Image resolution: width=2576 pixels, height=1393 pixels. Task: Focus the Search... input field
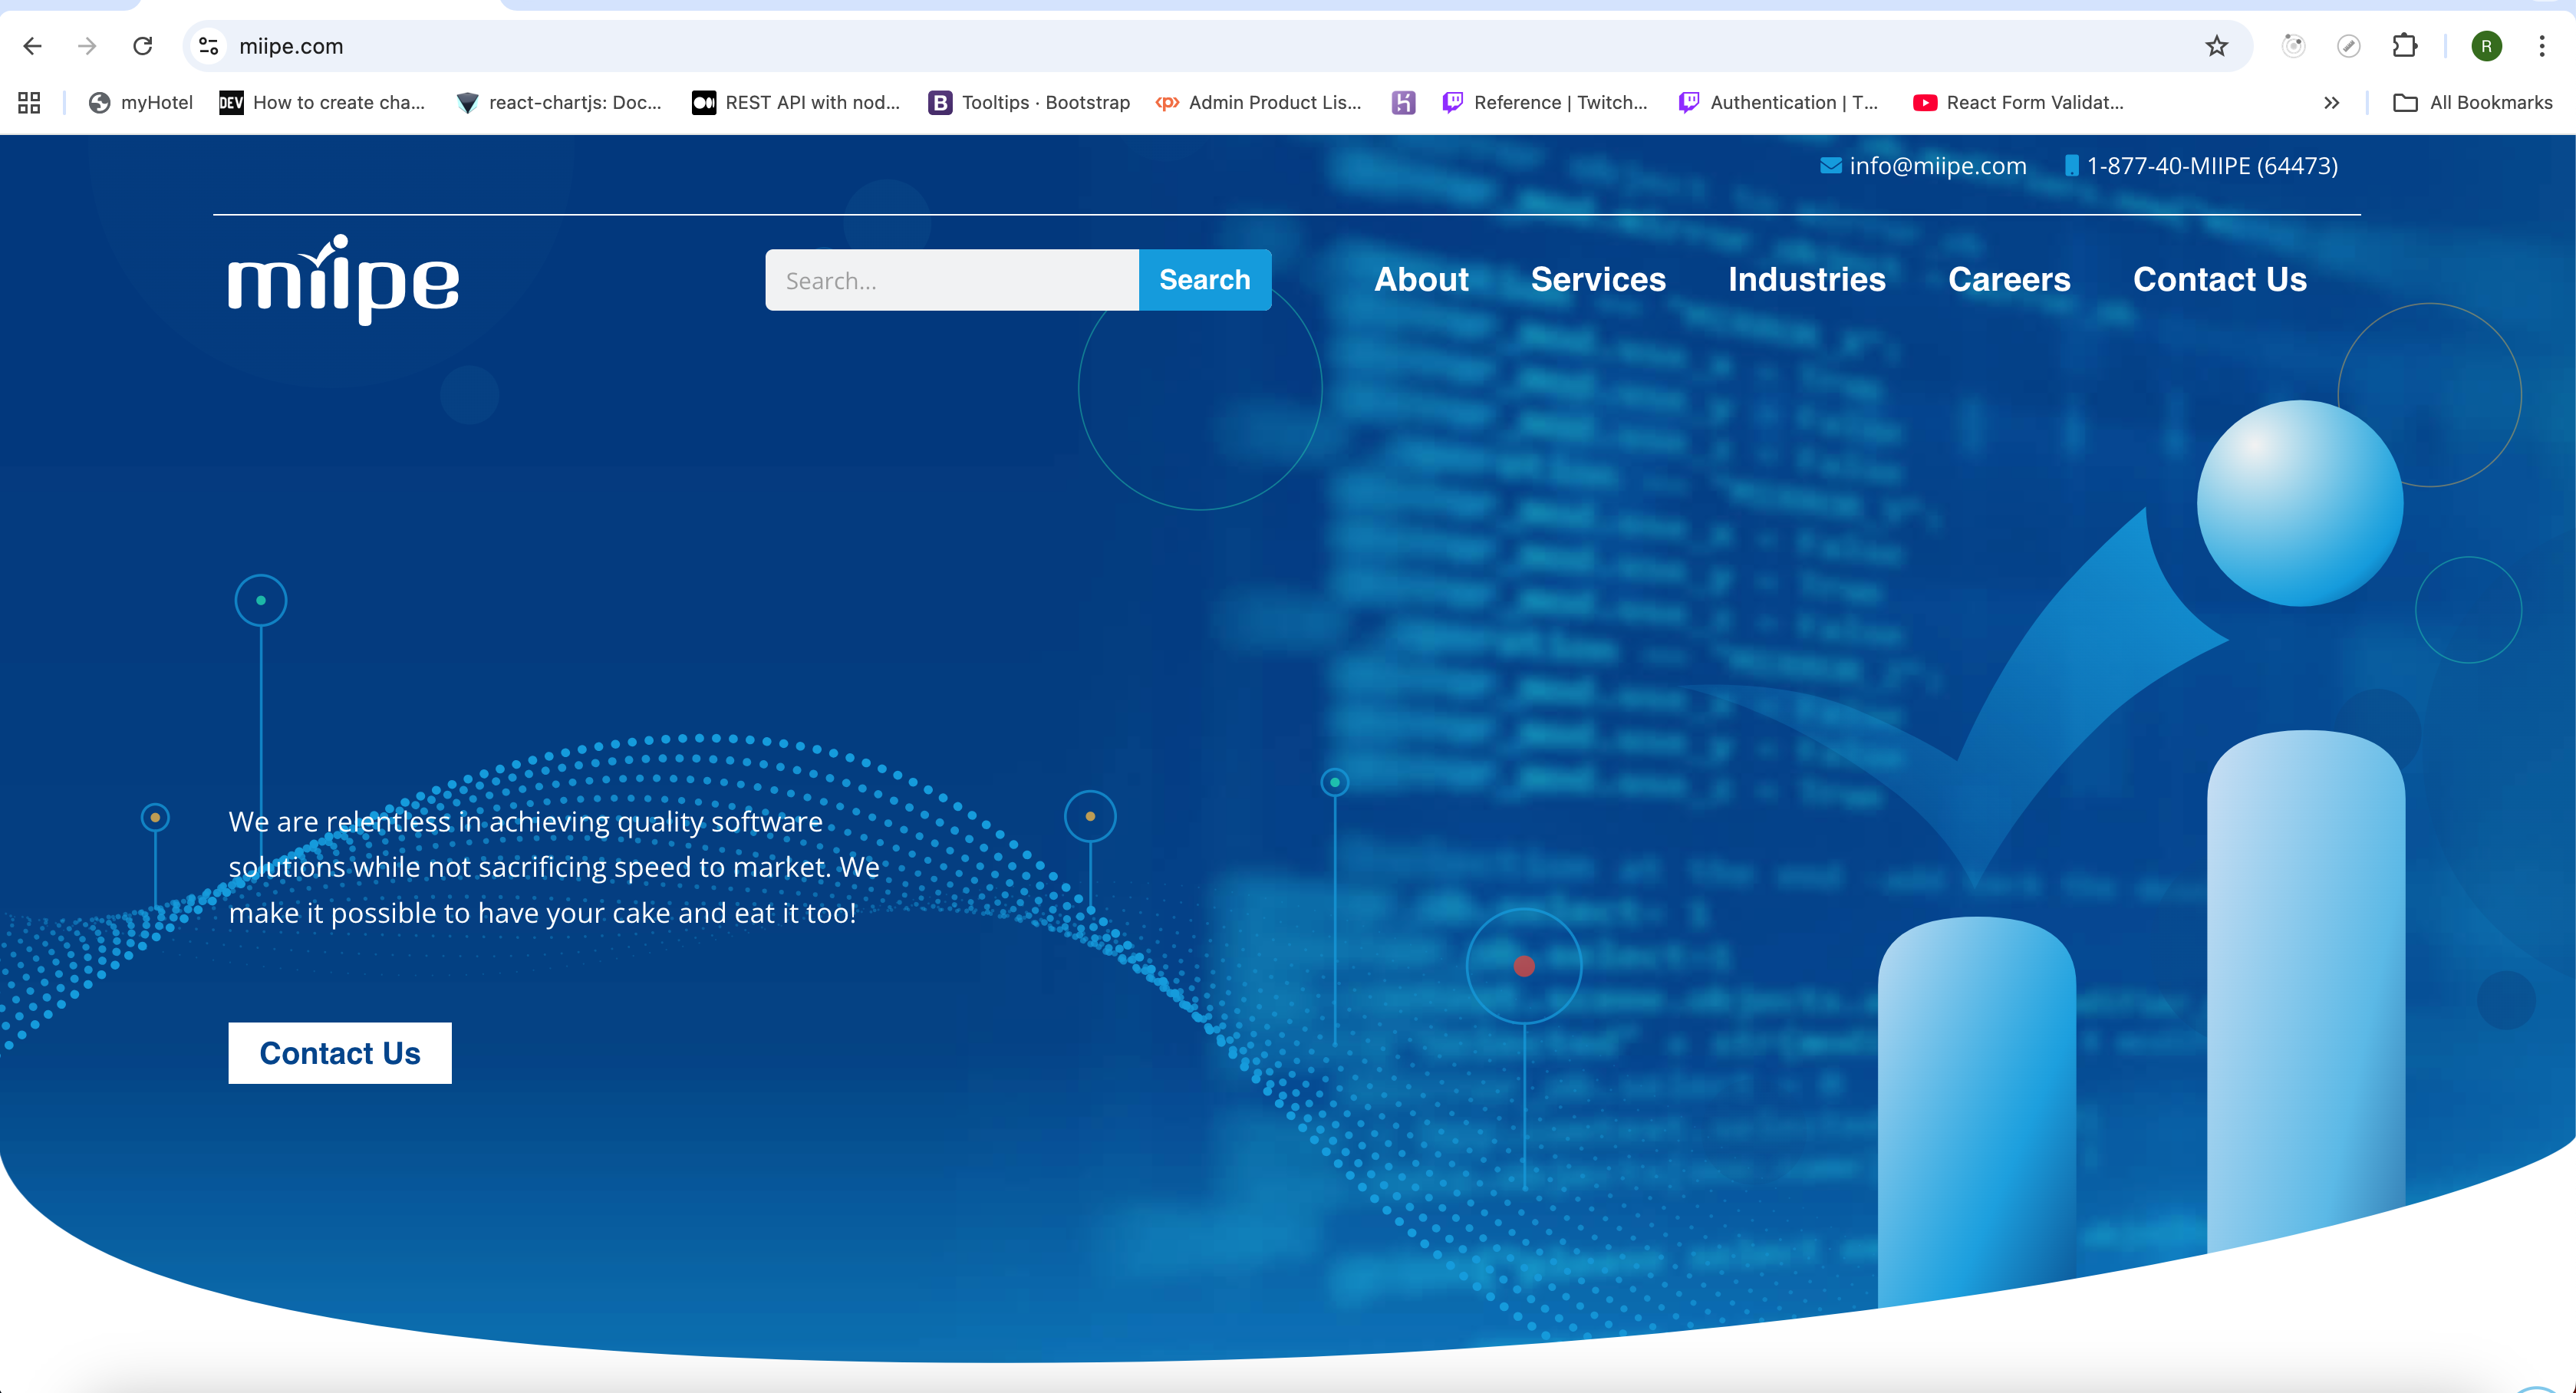click(x=951, y=280)
